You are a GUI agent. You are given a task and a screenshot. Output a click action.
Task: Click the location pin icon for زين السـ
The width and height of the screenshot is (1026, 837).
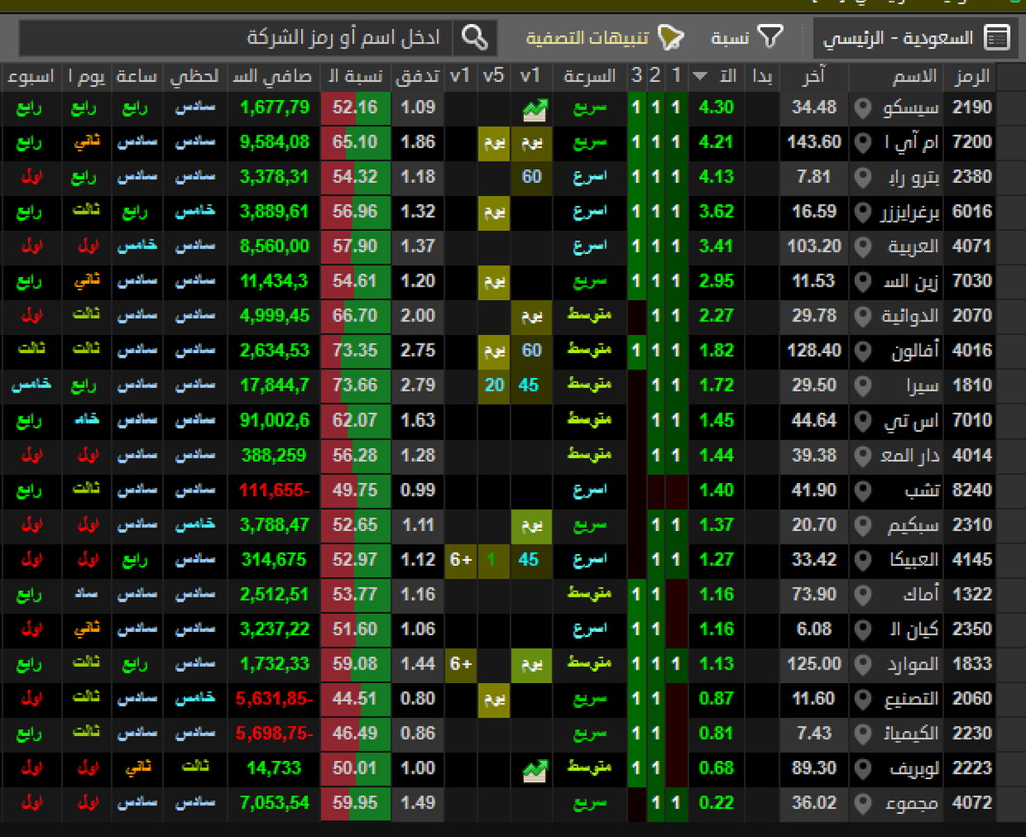863,281
